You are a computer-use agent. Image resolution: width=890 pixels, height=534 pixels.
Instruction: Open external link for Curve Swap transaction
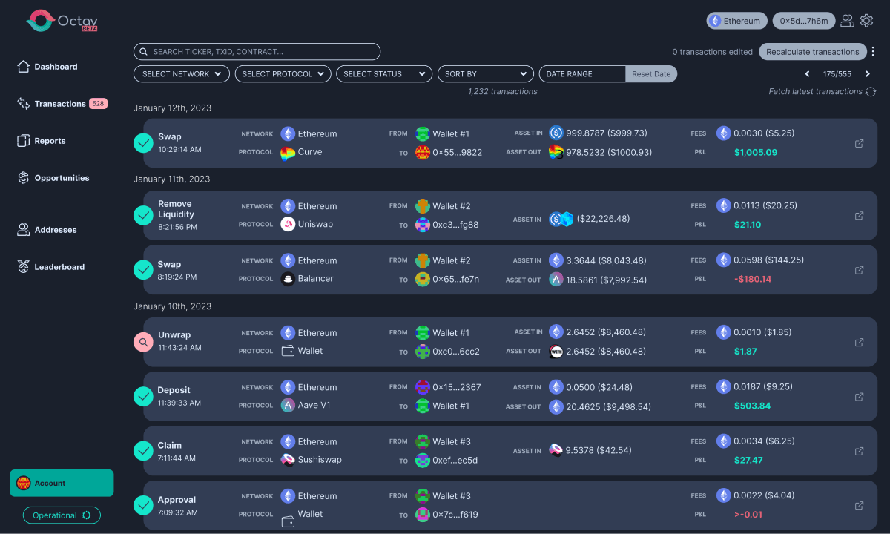tap(859, 143)
